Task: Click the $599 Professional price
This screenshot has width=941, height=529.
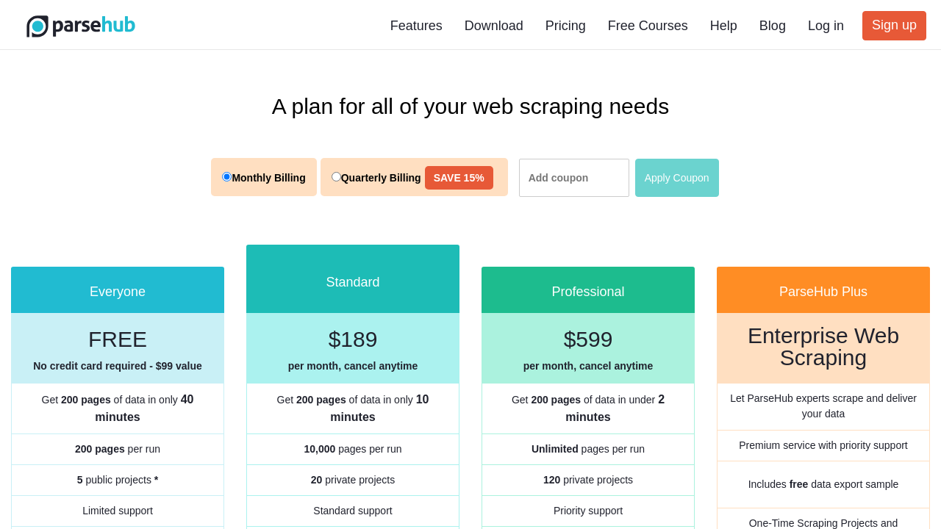Action: point(588,339)
